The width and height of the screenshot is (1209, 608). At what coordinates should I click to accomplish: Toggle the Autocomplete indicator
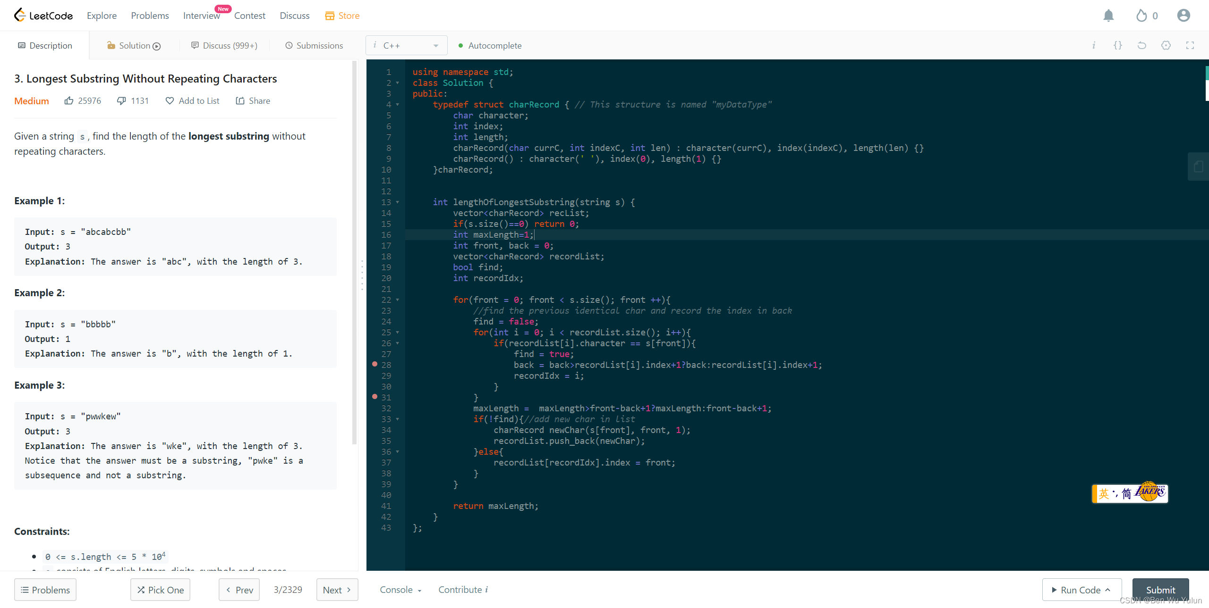pyautogui.click(x=490, y=45)
